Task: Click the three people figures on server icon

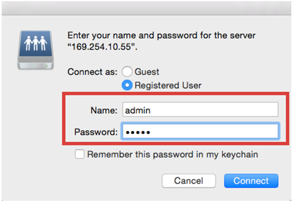Action: point(36,43)
